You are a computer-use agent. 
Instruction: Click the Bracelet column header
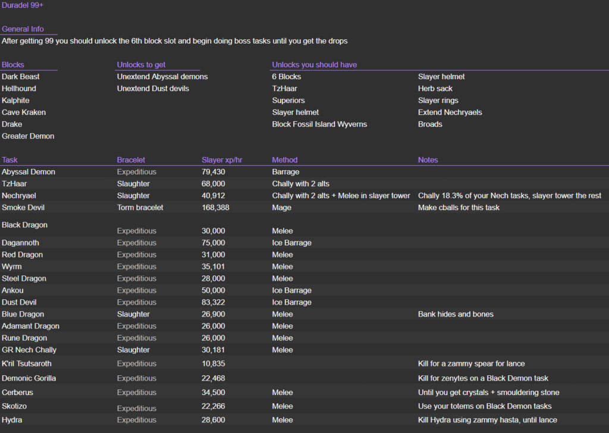(x=131, y=160)
